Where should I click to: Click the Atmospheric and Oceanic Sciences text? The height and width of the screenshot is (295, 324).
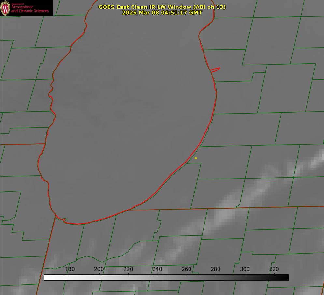coord(30,8)
